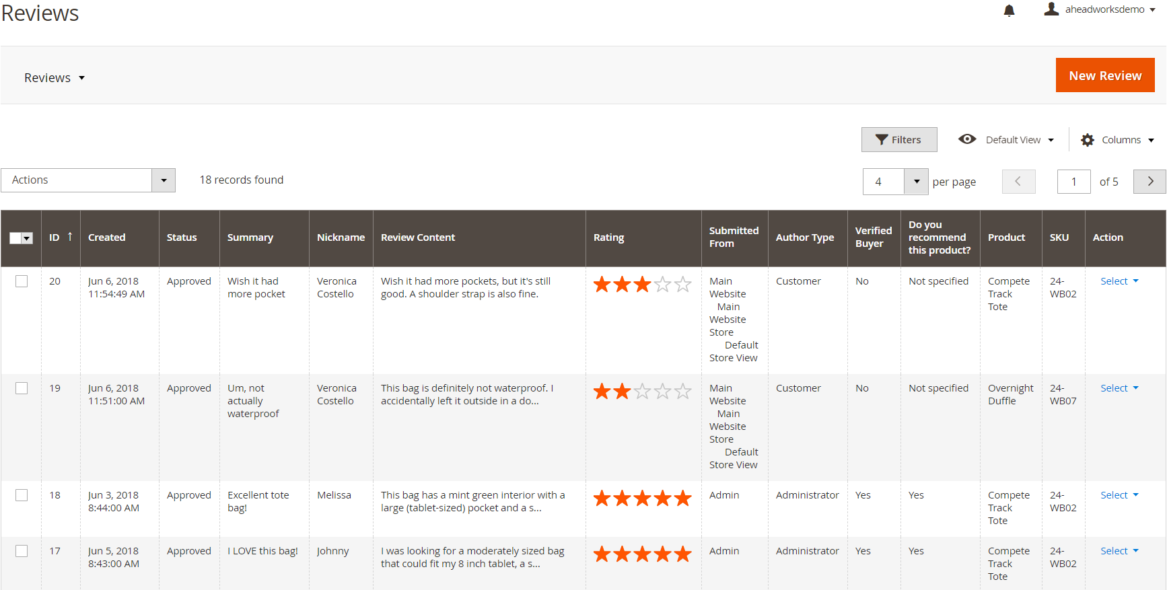
Task: Click the current page number field
Action: click(1073, 182)
